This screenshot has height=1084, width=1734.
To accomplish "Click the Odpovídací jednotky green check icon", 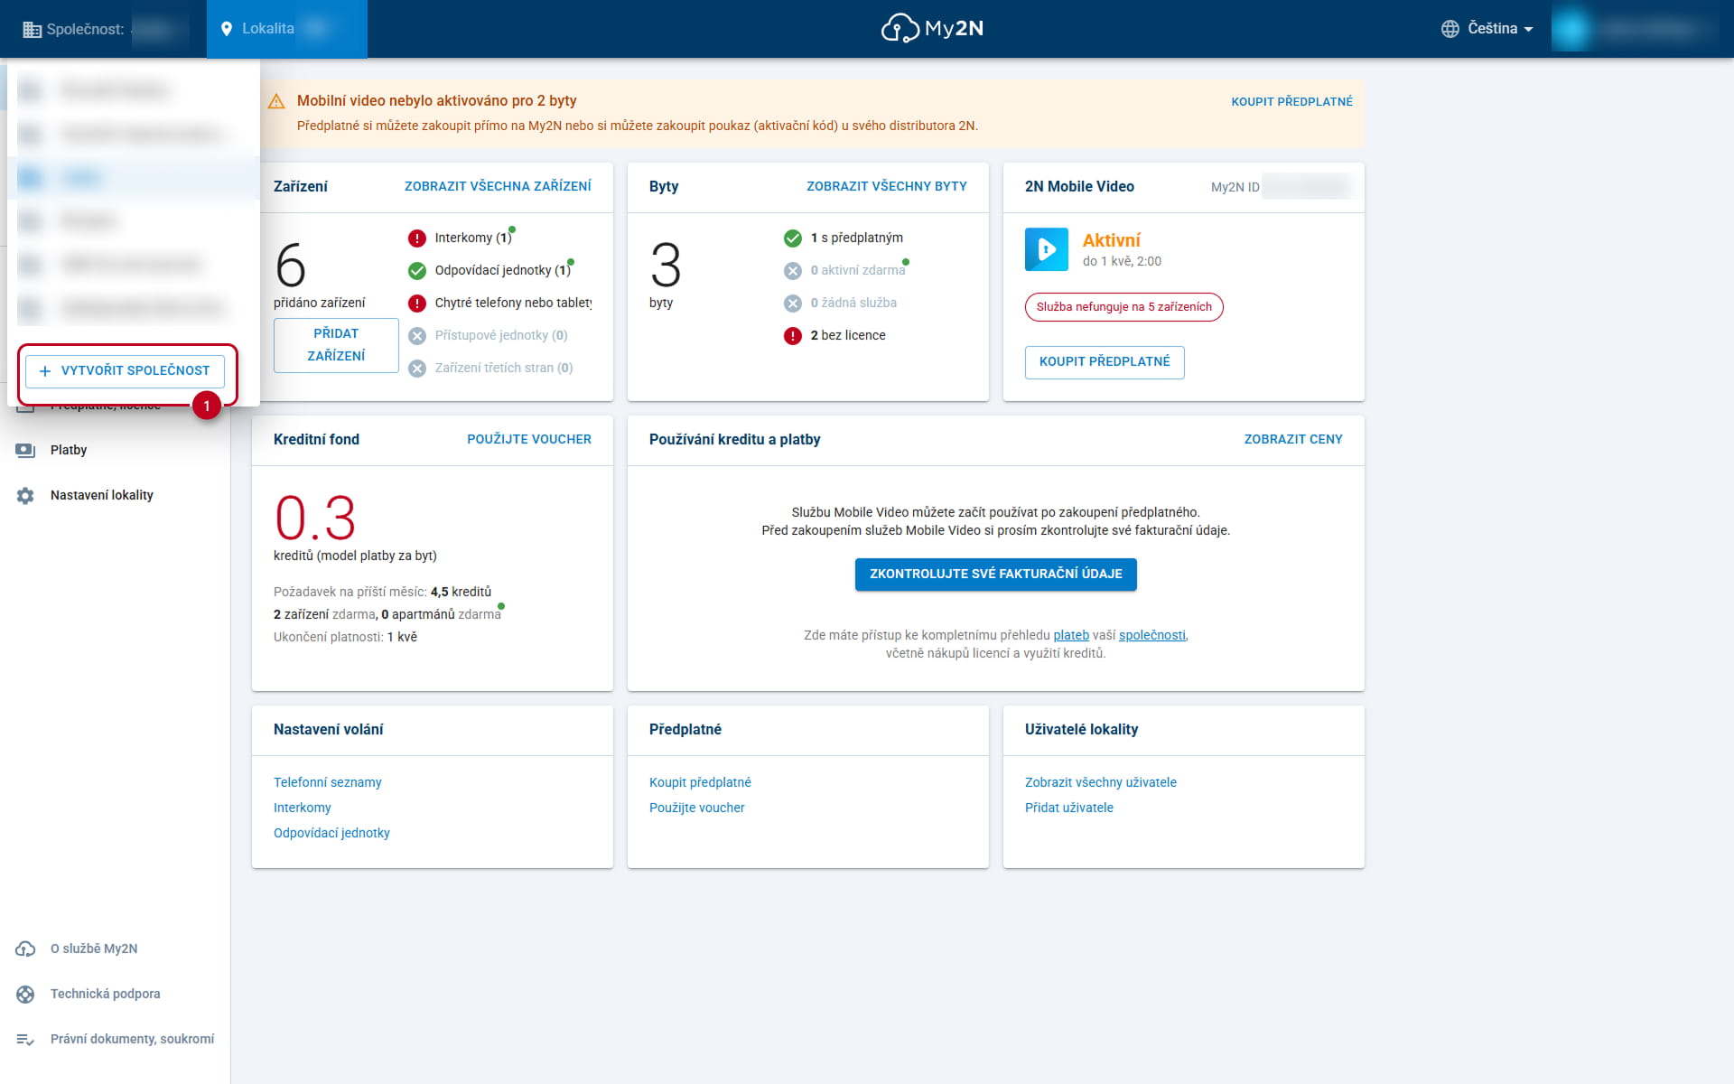I will pos(417,271).
